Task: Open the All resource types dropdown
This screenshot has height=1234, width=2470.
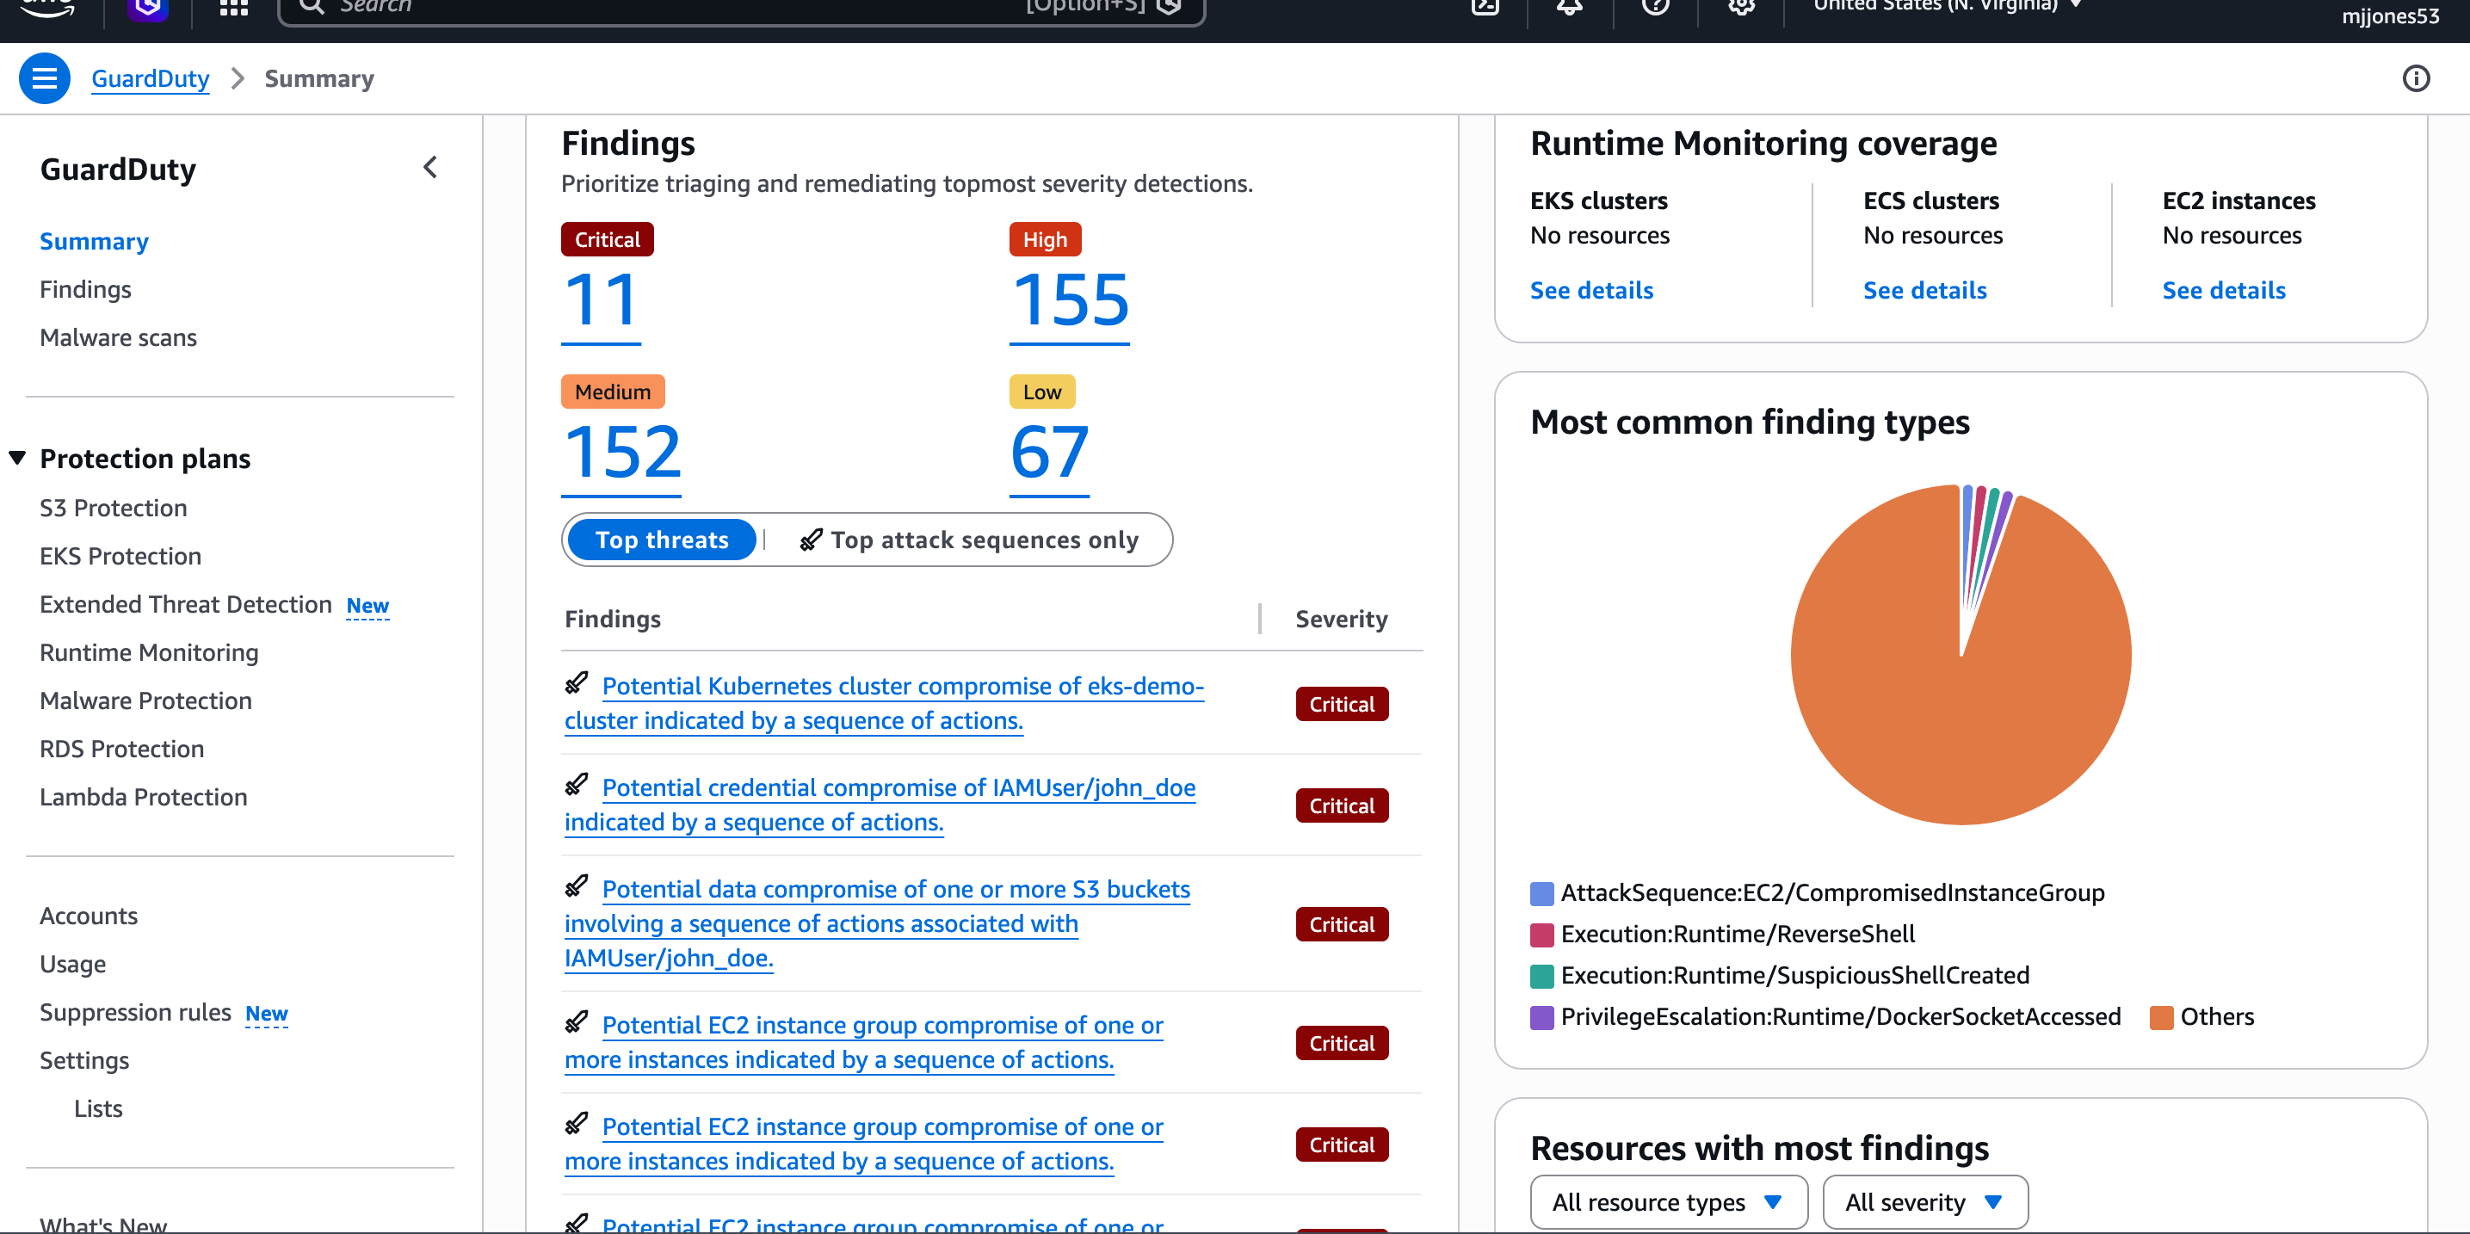Action: (x=1667, y=1201)
